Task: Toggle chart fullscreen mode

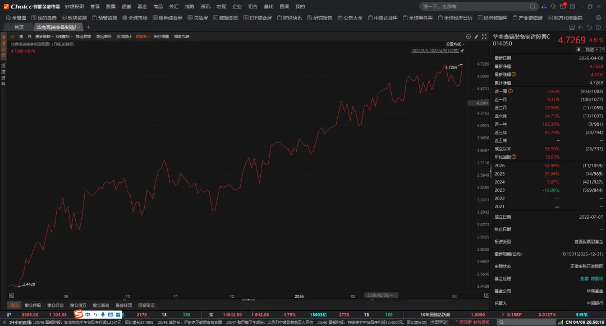Action: 484,36
